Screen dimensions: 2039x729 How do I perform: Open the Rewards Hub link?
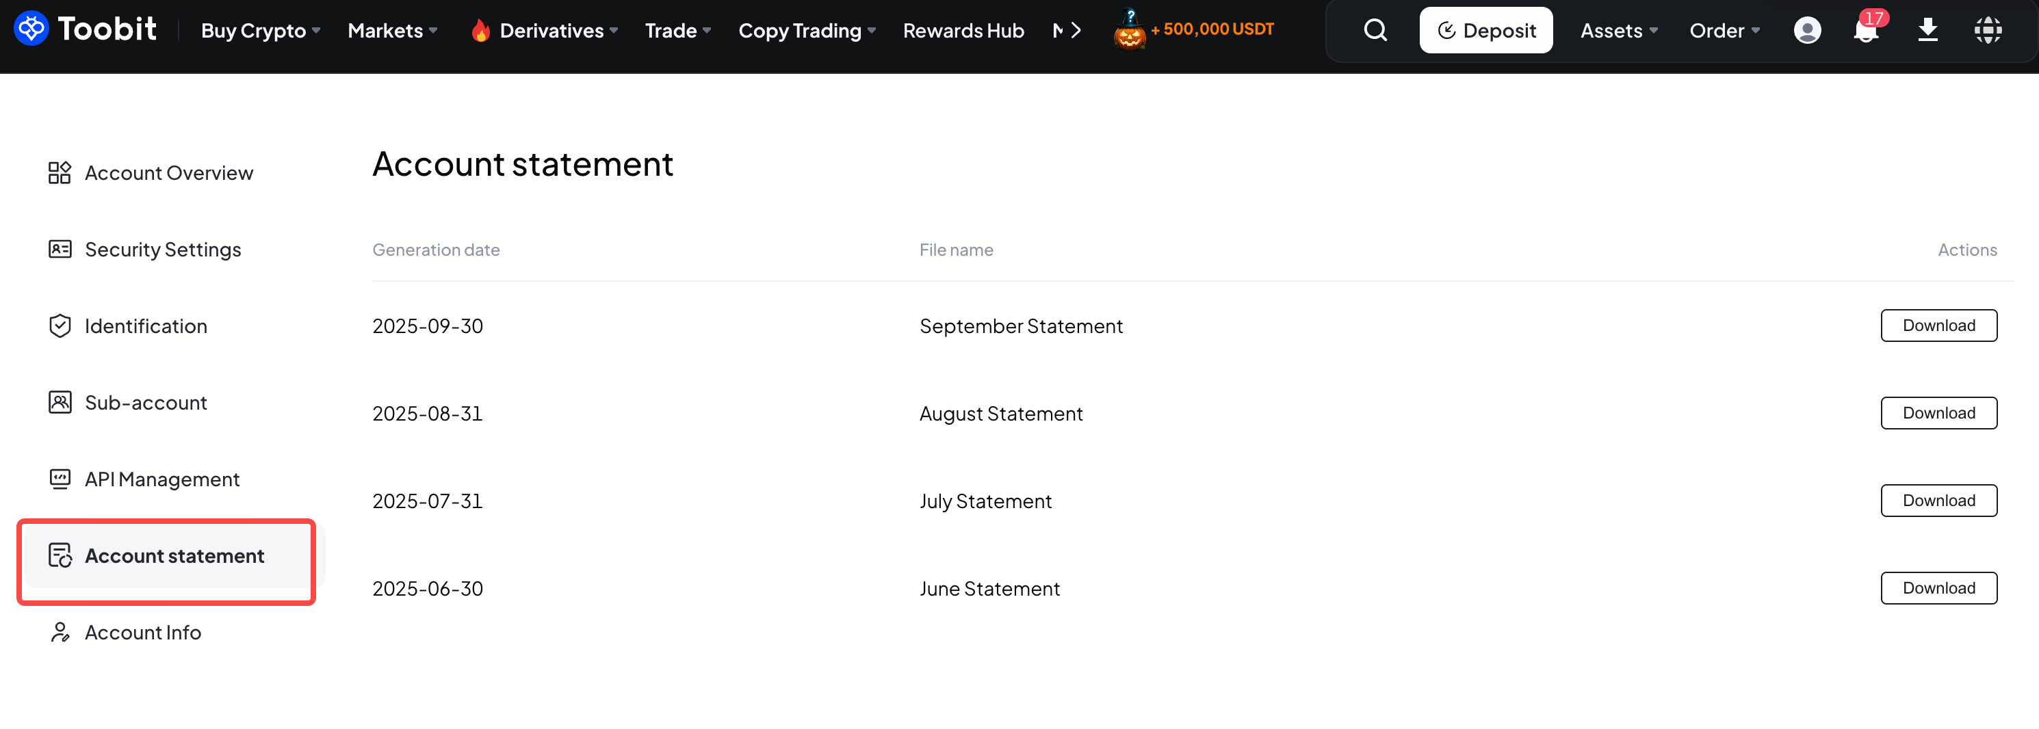pyautogui.click(x=963, y=31)
